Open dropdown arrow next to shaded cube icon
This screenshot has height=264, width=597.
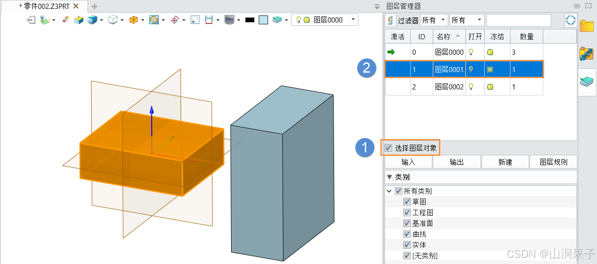pos(101,20)
